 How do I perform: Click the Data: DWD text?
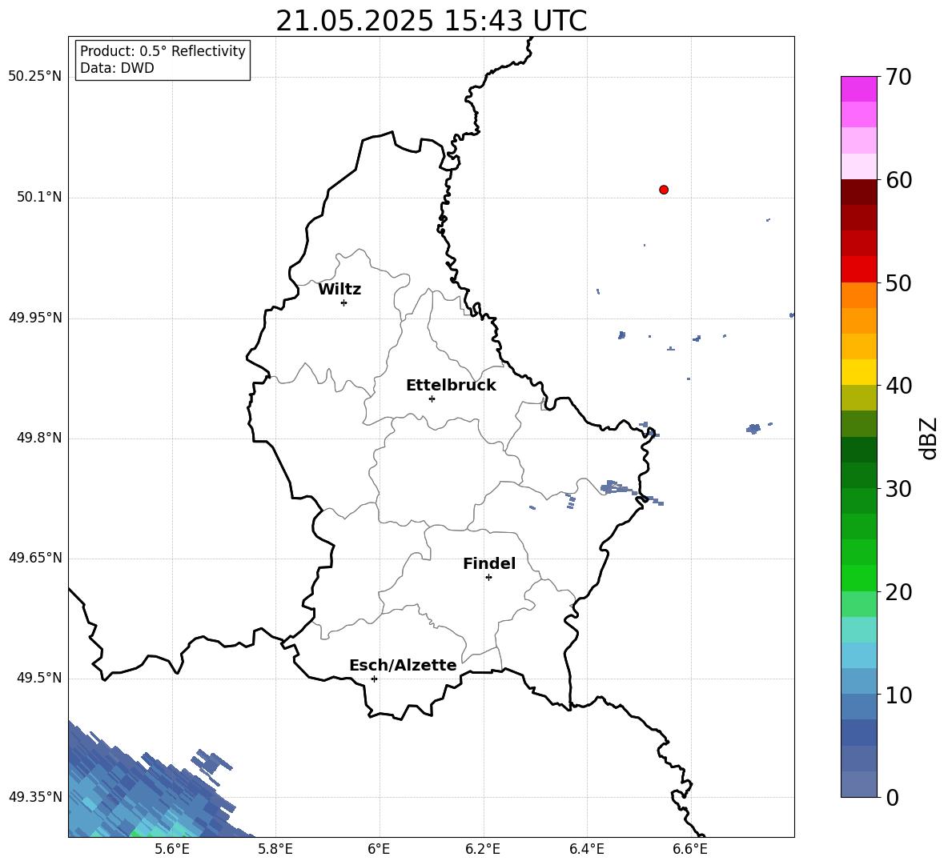pyautogui.click(x=117, y=68)
